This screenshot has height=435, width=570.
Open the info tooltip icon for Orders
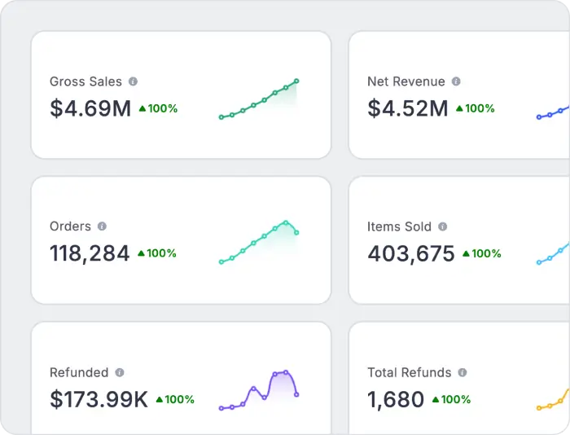pyautogui.click(x=102, y=226)
